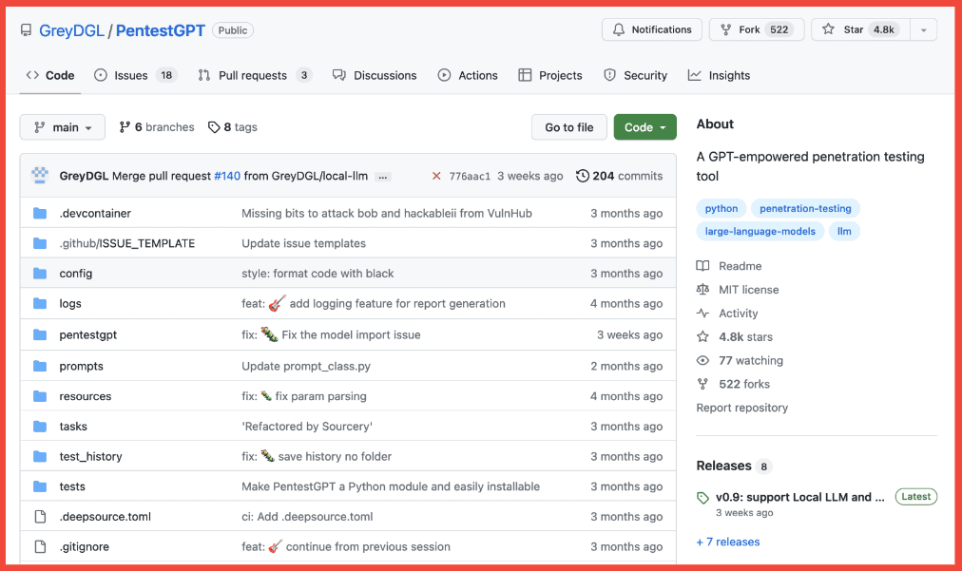Screen dimensions: 962x571
Task: Click the v0.9 release tag icon
Action: (x=702, y=497)
